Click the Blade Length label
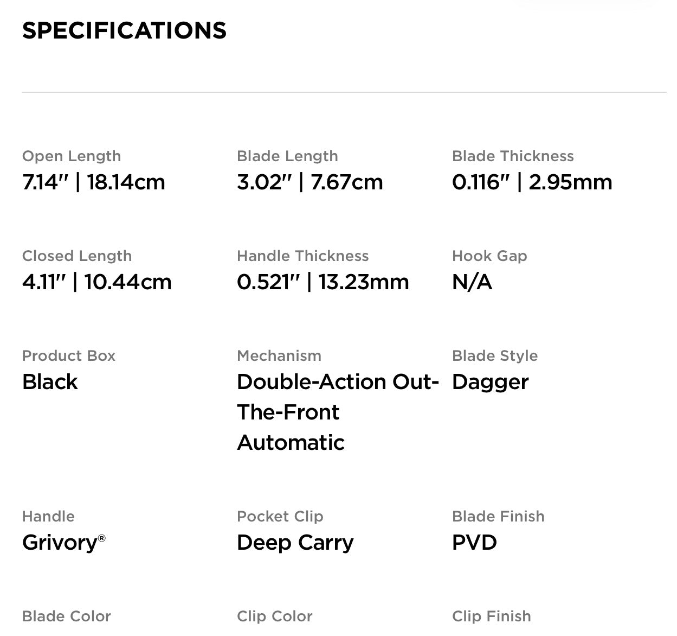The width and height of the screenshot is (677, 636). 287,156
